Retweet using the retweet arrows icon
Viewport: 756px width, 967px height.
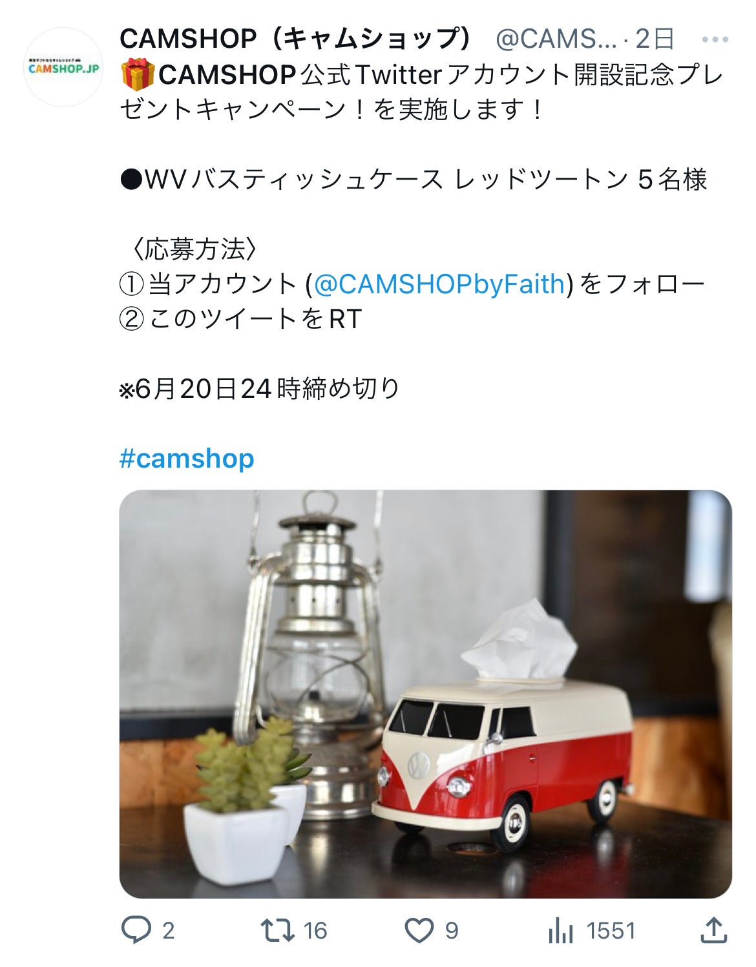coord(277,930)
